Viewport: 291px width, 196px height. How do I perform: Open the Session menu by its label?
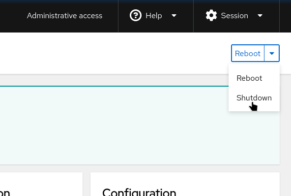(x=234, y=16)
